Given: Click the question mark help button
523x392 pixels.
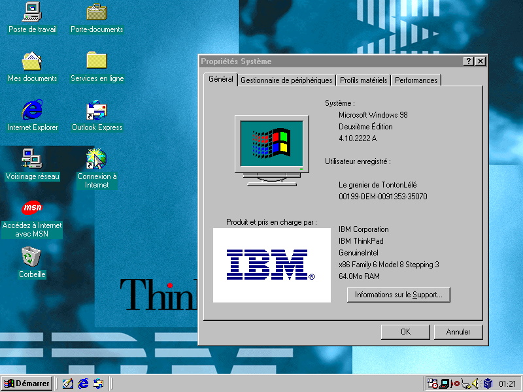Looking at the screenshot, I should (469, 61).
